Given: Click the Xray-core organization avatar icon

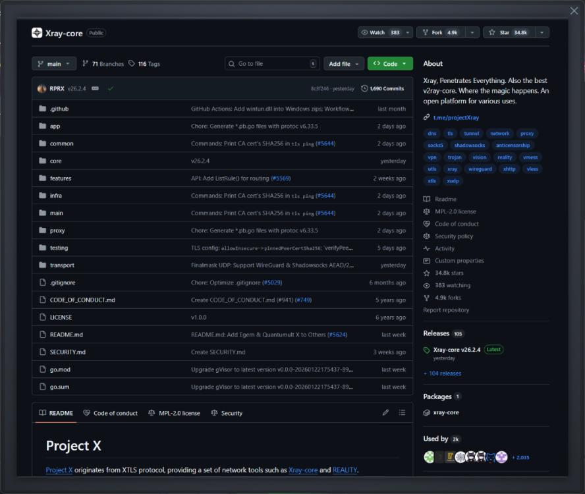Looking at the screenshot, I should (37, 33).
